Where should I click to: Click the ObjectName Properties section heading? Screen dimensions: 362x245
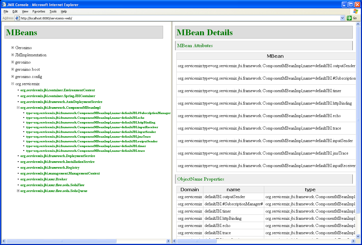[264, 179]
